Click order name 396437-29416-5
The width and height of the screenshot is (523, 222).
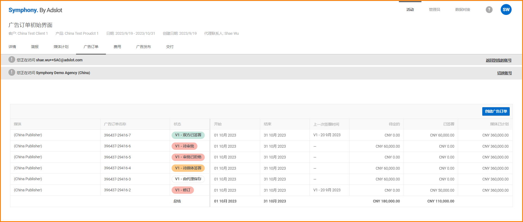[x=117, y=157]
